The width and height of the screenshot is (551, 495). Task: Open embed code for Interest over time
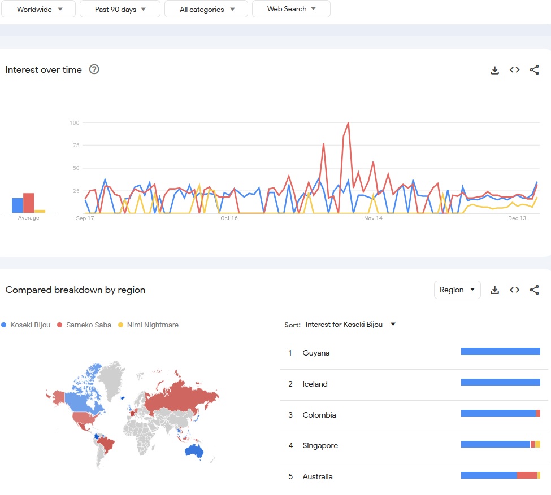[x=514, y=70]
